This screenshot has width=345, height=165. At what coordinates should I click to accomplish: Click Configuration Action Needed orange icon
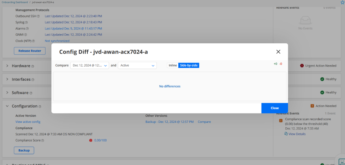[312, 106]
